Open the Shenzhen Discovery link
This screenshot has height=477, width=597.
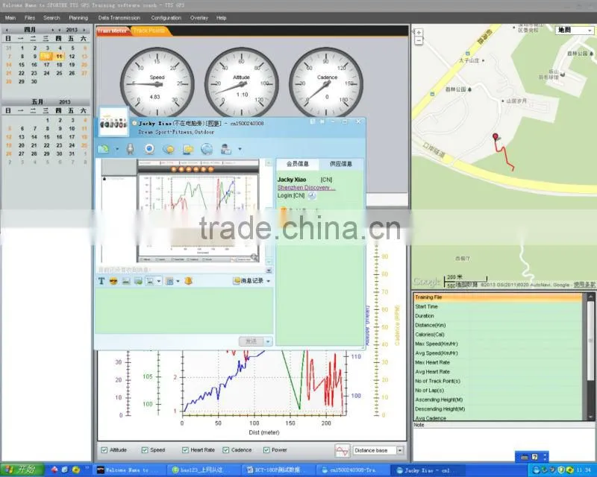tap(307, 188)
